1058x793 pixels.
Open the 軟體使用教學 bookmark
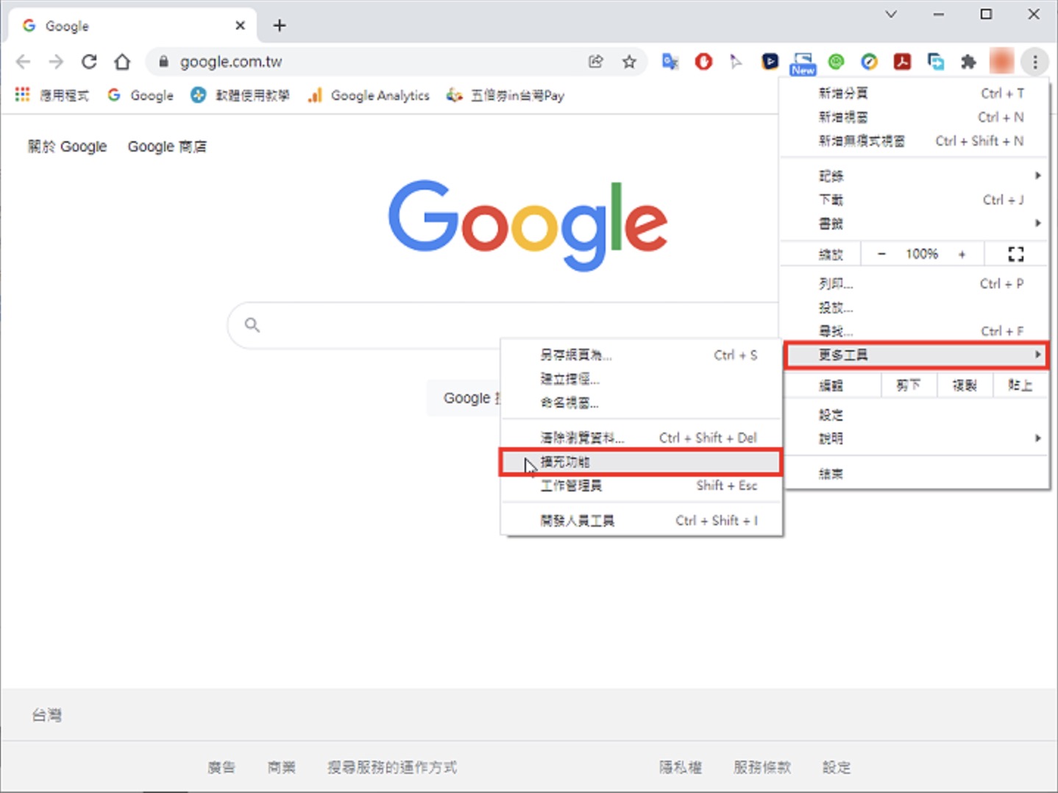coord(240,95)
